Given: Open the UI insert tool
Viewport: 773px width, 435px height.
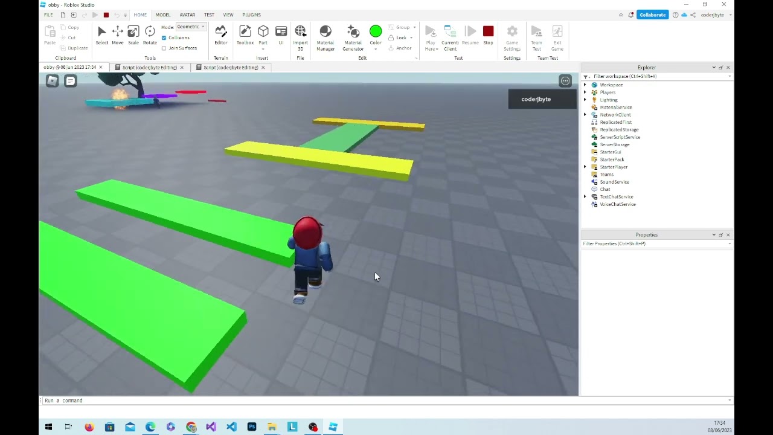Looking at the screenshot, I should [x=281, y=35].
